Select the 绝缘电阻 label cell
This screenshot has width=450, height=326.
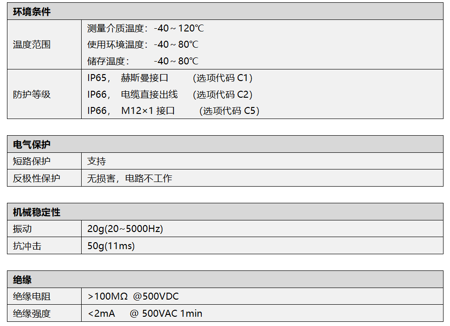32,297
